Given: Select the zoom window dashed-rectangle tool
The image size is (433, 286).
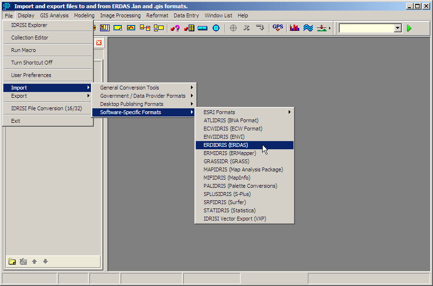Looking at the screenshot, I should 118,28.
